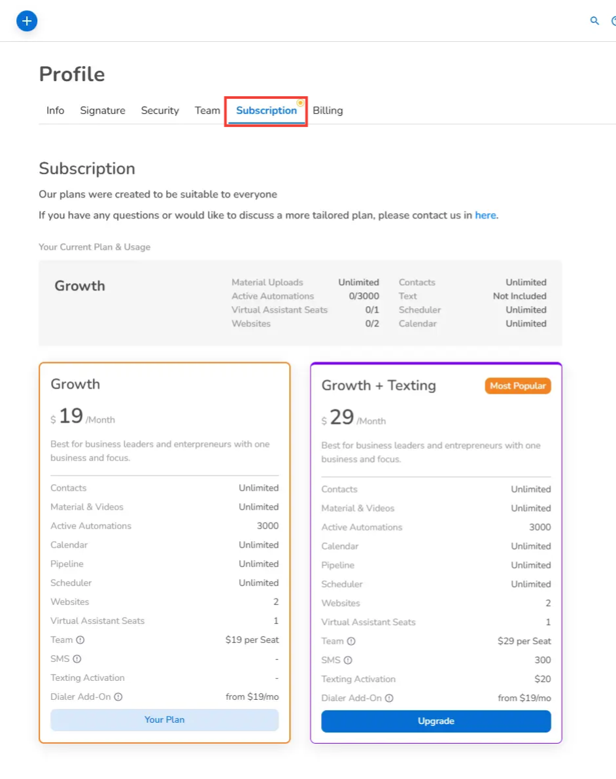Click the 'here' contact link
Image resolution: width=616 pixels, height=779 pixels.
[x=485, y=215]
